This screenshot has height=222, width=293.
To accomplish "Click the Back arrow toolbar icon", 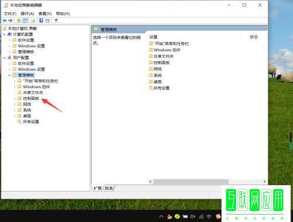I will (5, 20).
